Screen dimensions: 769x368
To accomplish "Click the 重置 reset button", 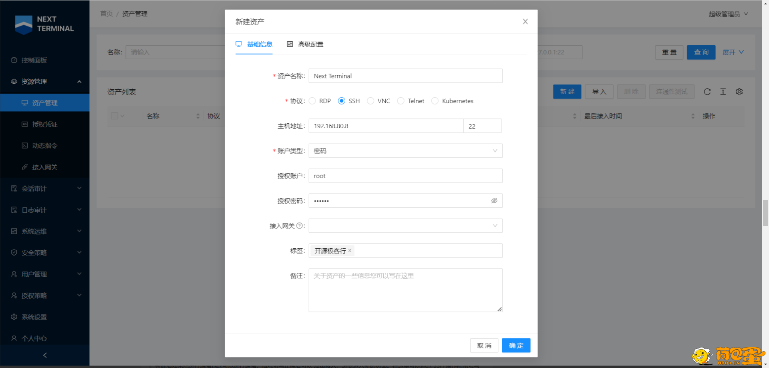I will point(669,52).
